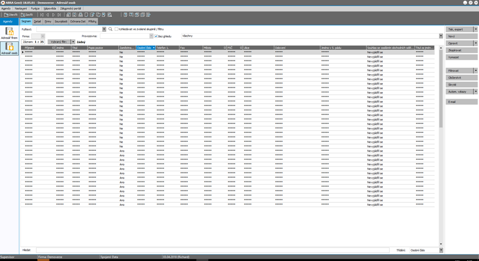Click the list scrollbar down arrow
The image size is (479, 261).
tap(441, 244)
